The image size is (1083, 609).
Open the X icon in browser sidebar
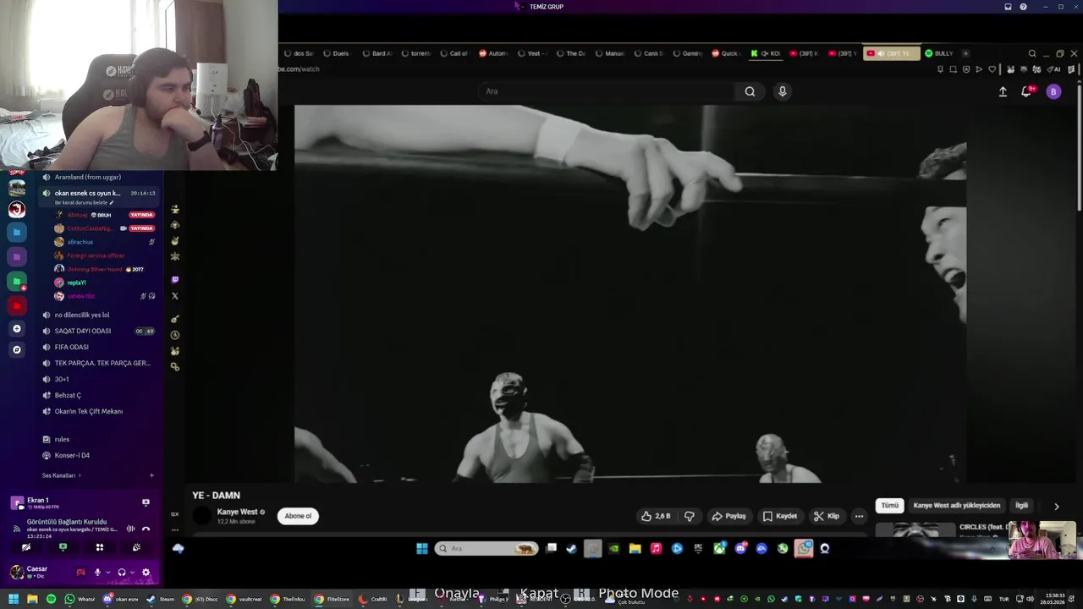(x=175, y=296)
